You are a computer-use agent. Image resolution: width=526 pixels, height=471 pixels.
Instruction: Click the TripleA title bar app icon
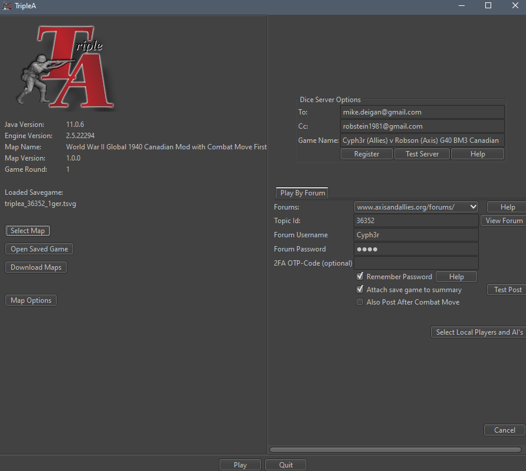[x=7, y=6]
